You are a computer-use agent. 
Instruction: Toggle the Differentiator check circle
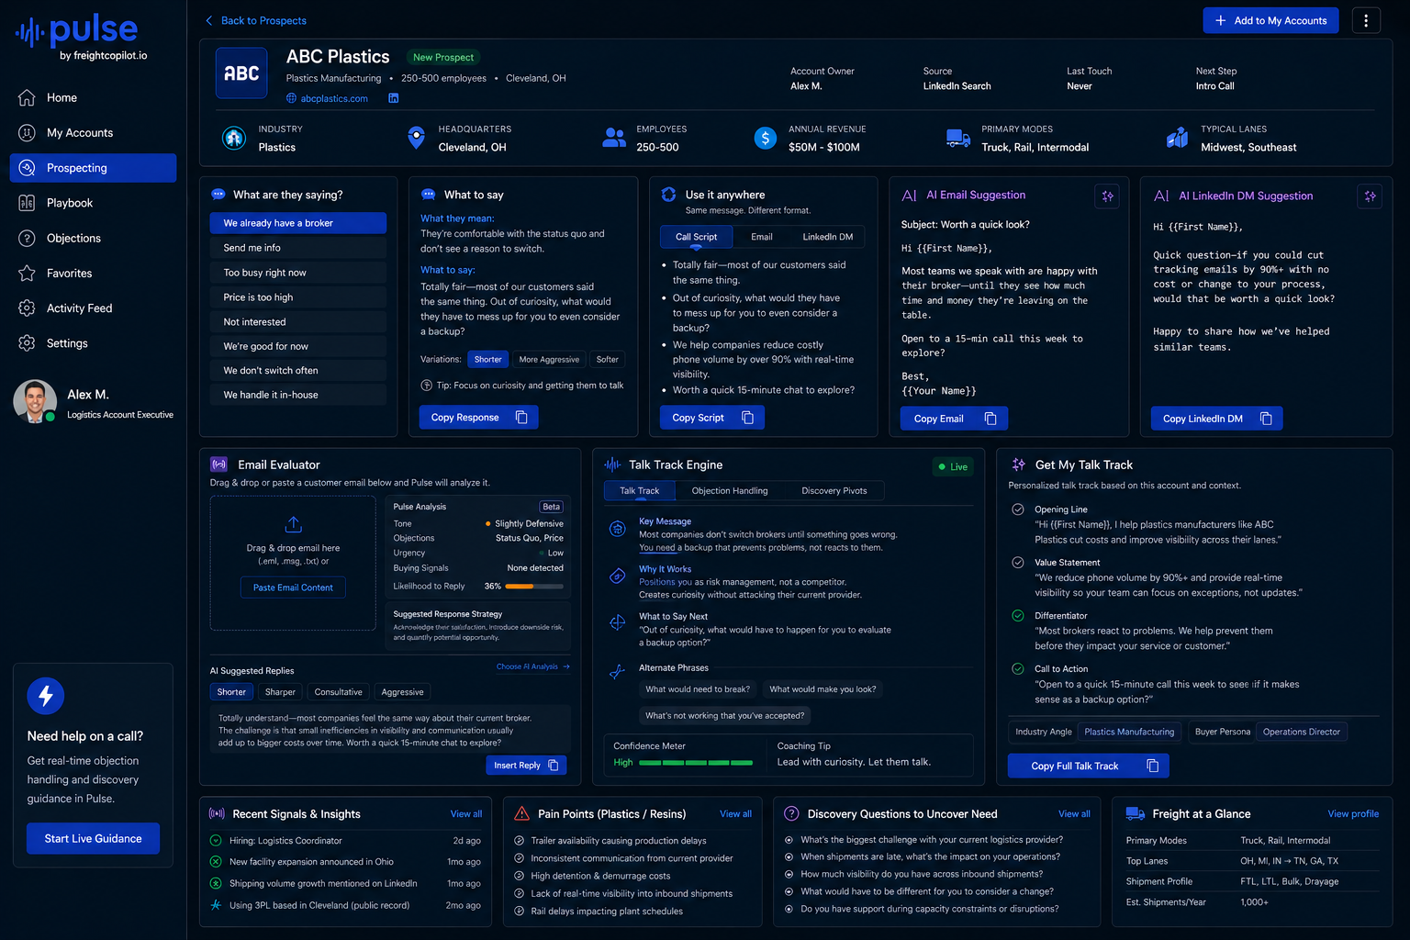[x=1018, y=616]
